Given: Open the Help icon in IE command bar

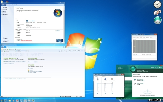Looking at the screenshot, I should [x=82, y=51].
